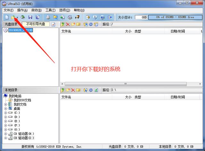Viewport: 205px width, 151px height.
Task: Click the red X delete icon in local toolbar
Action: click(x=73, y=90)
